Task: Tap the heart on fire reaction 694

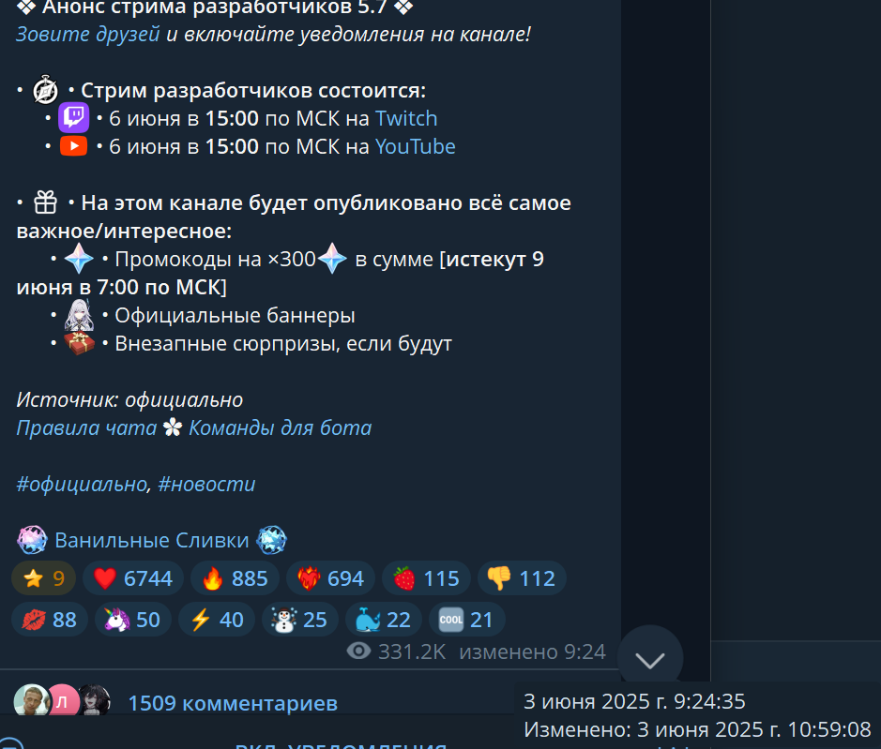Action: tap(330, 578)
